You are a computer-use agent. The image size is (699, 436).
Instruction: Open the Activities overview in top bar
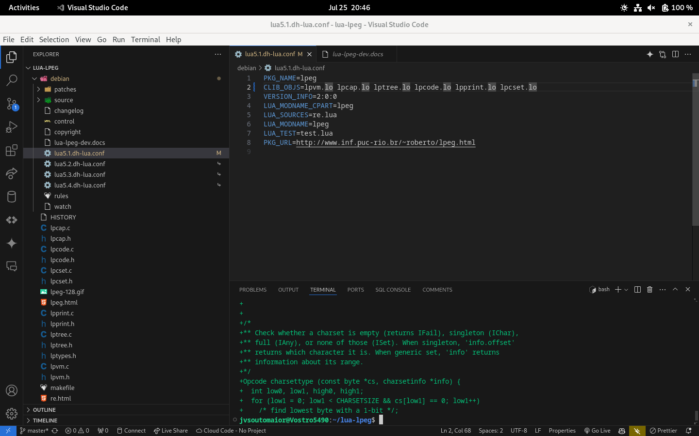point(24,8)
